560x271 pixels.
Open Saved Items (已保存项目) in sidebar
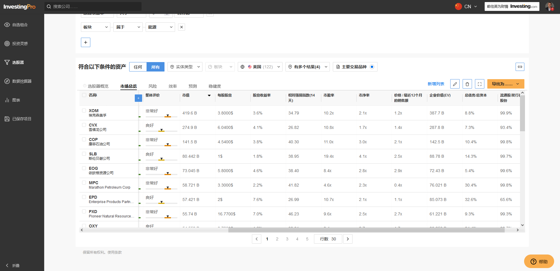coord(18,119)
